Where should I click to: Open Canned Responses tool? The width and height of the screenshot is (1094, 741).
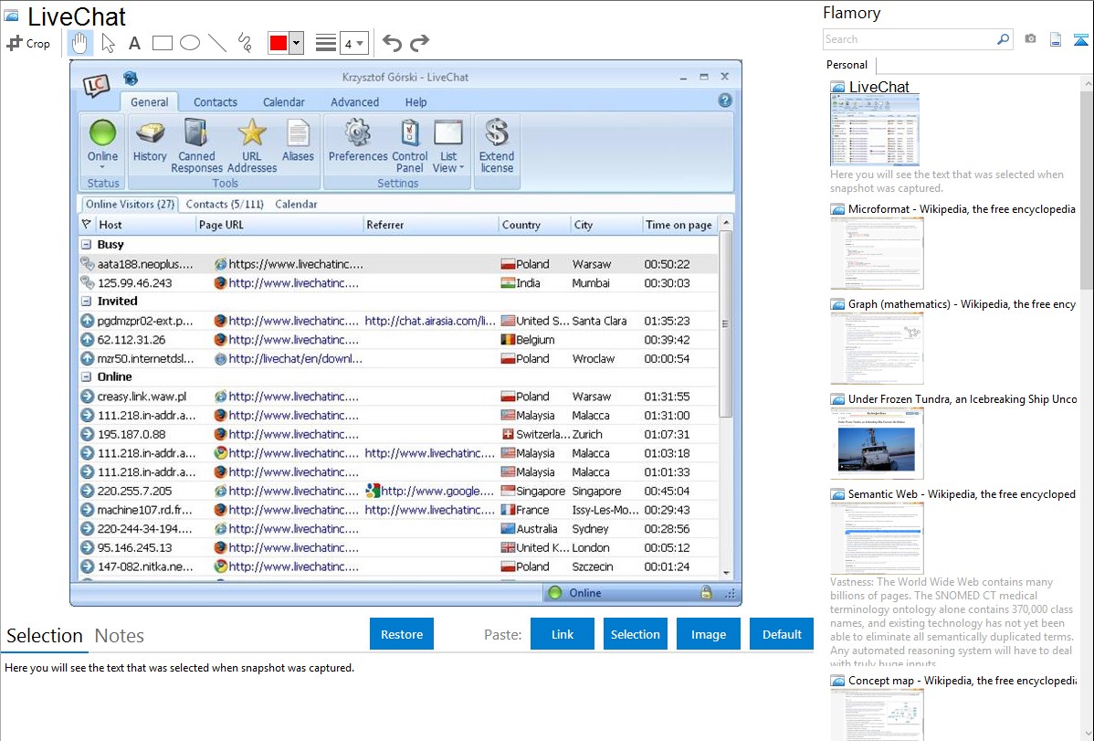coord(196,145)
